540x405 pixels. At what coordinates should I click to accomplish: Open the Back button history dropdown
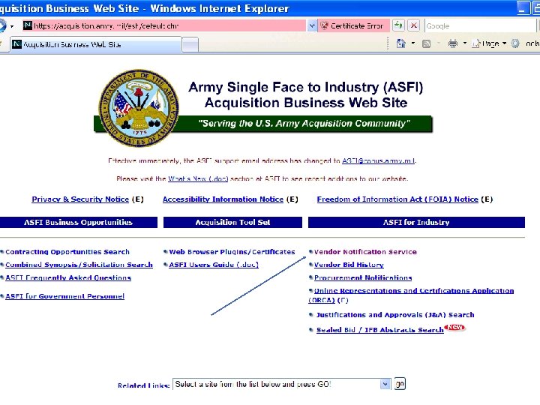(12, 26)
